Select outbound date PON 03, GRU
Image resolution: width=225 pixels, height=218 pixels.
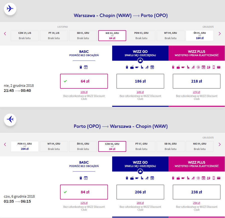(141, 36)
